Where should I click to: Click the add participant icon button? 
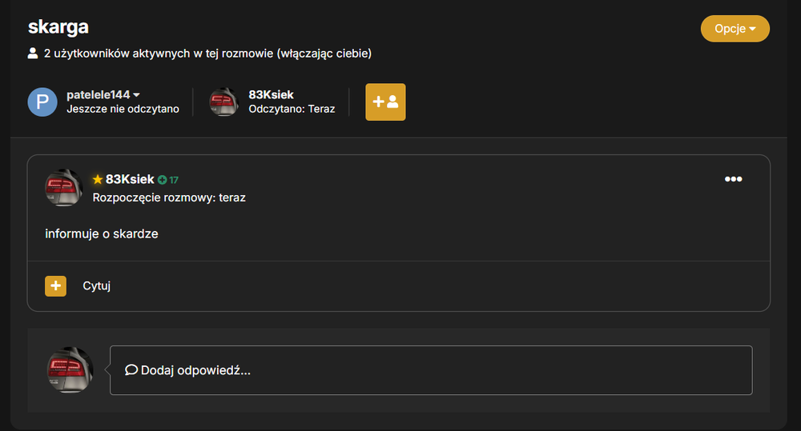[x=385, y=102]
